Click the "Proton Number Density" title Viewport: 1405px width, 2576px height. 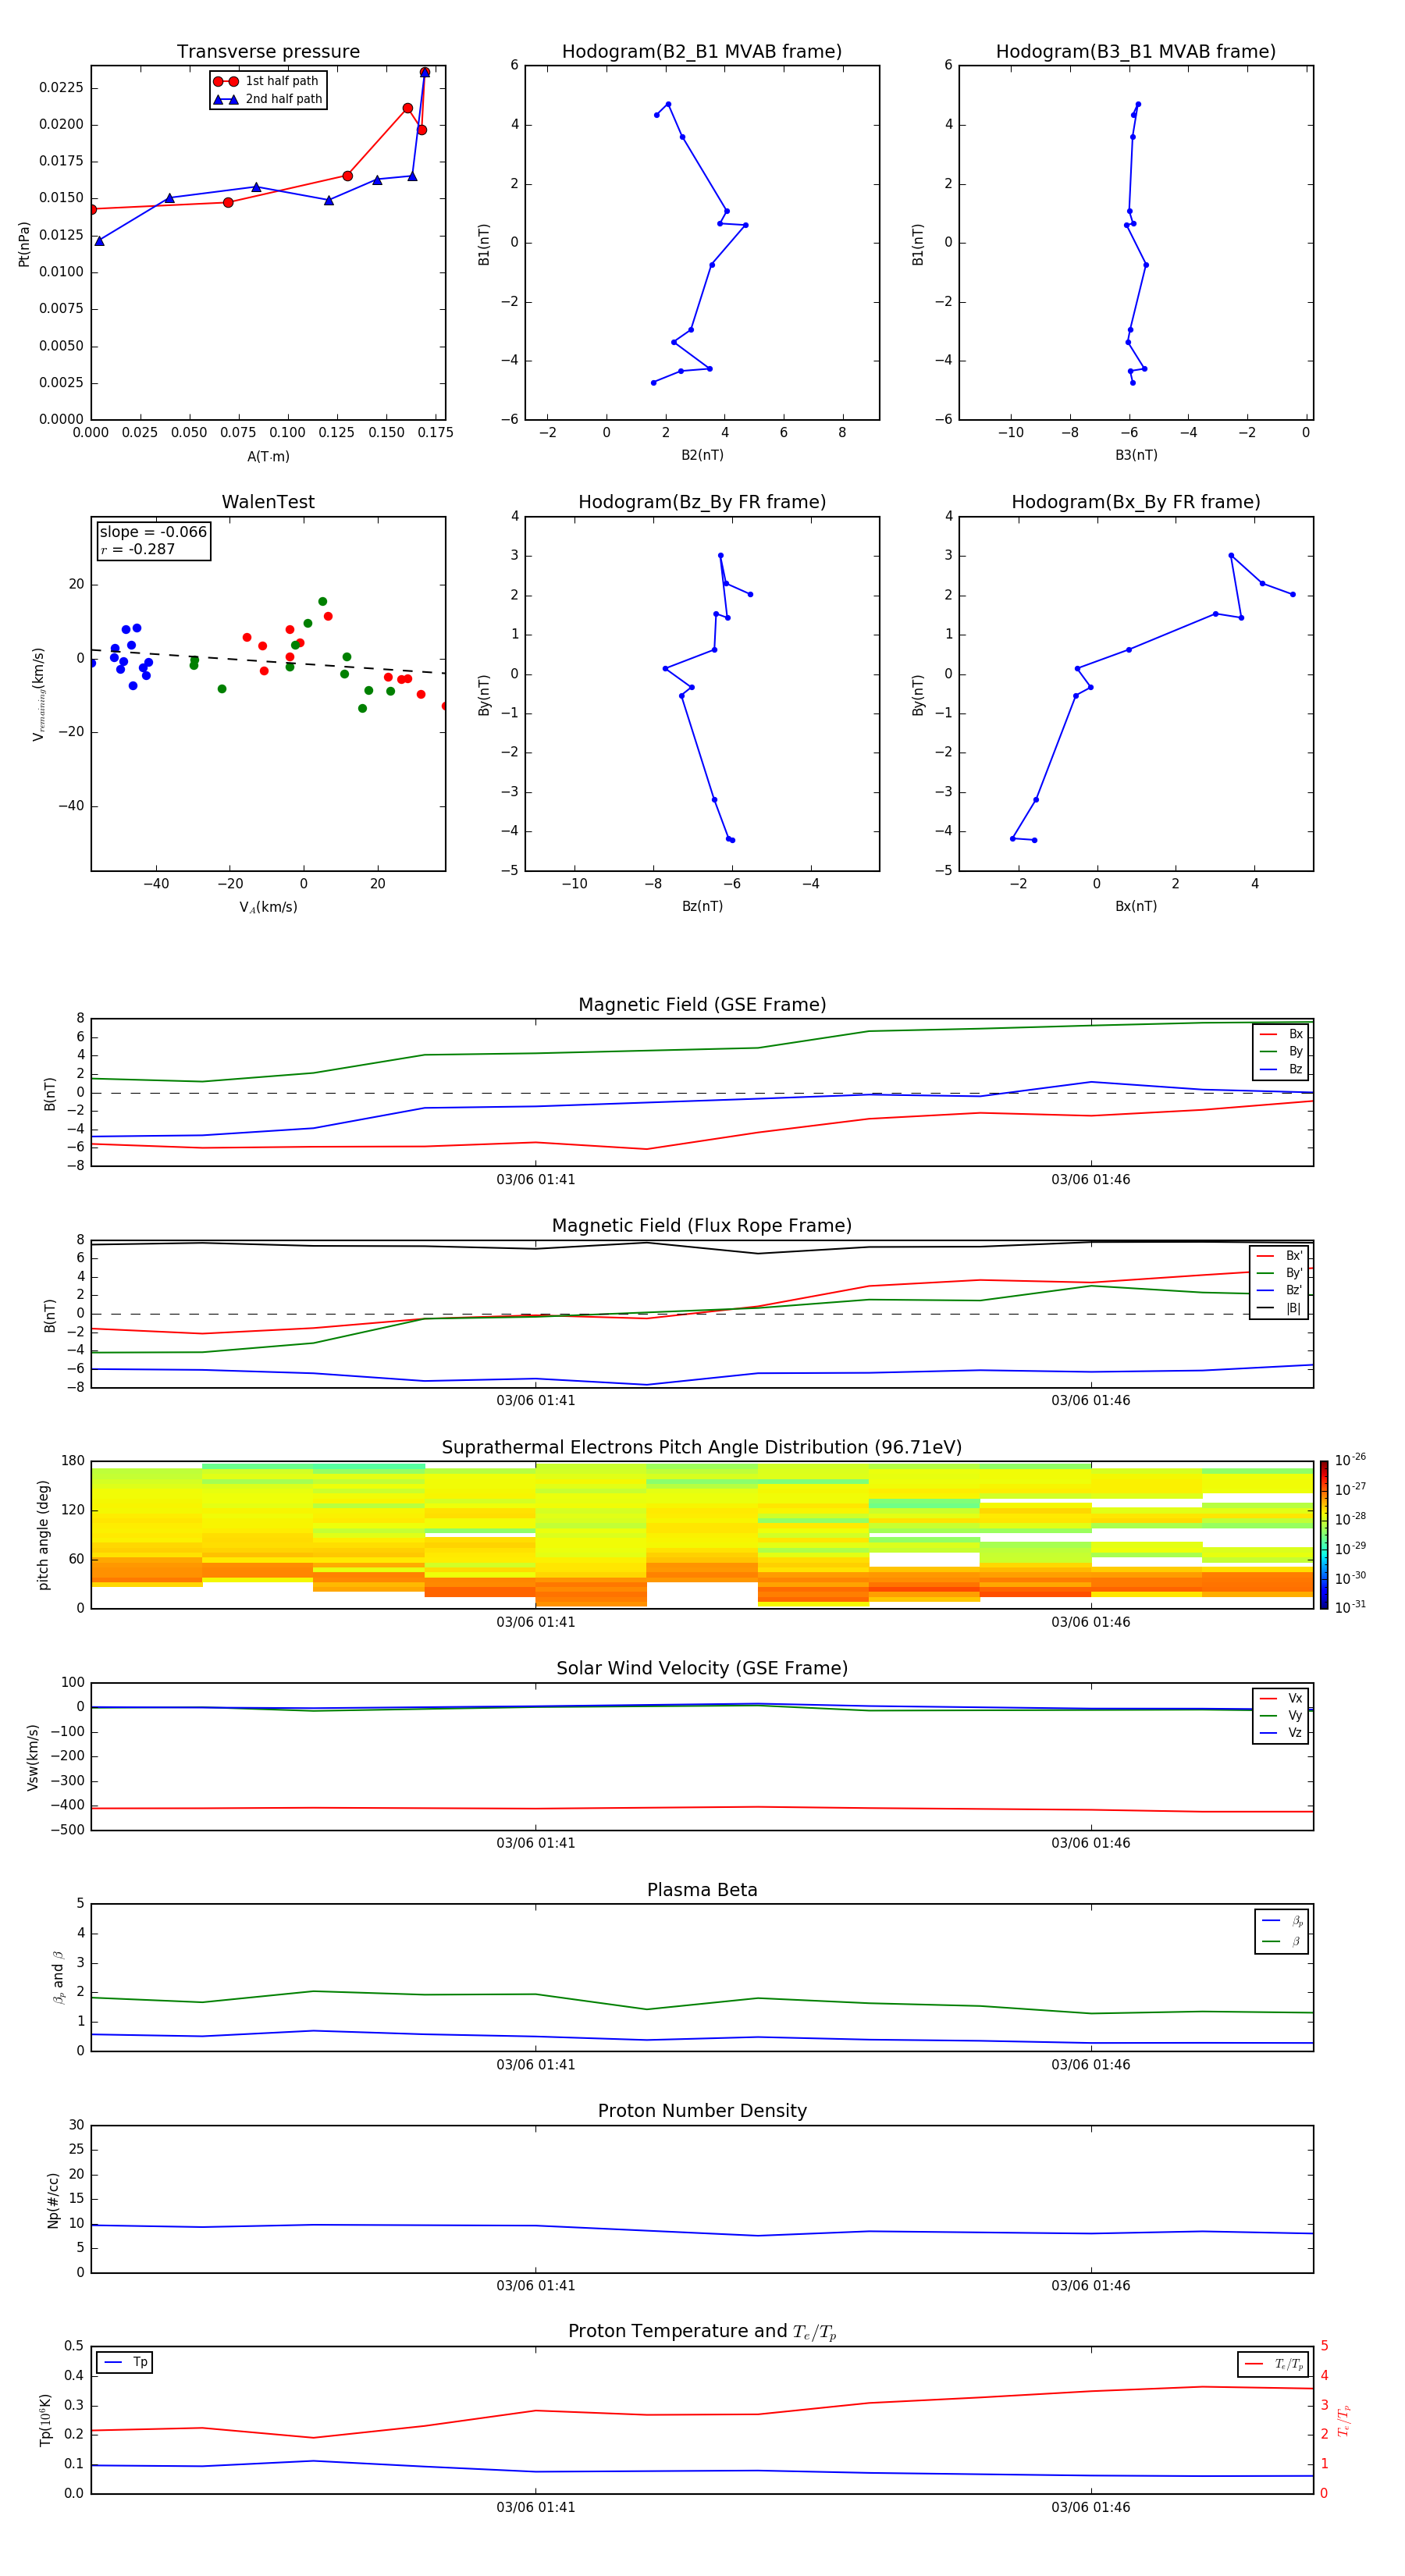coord(702,2111)
